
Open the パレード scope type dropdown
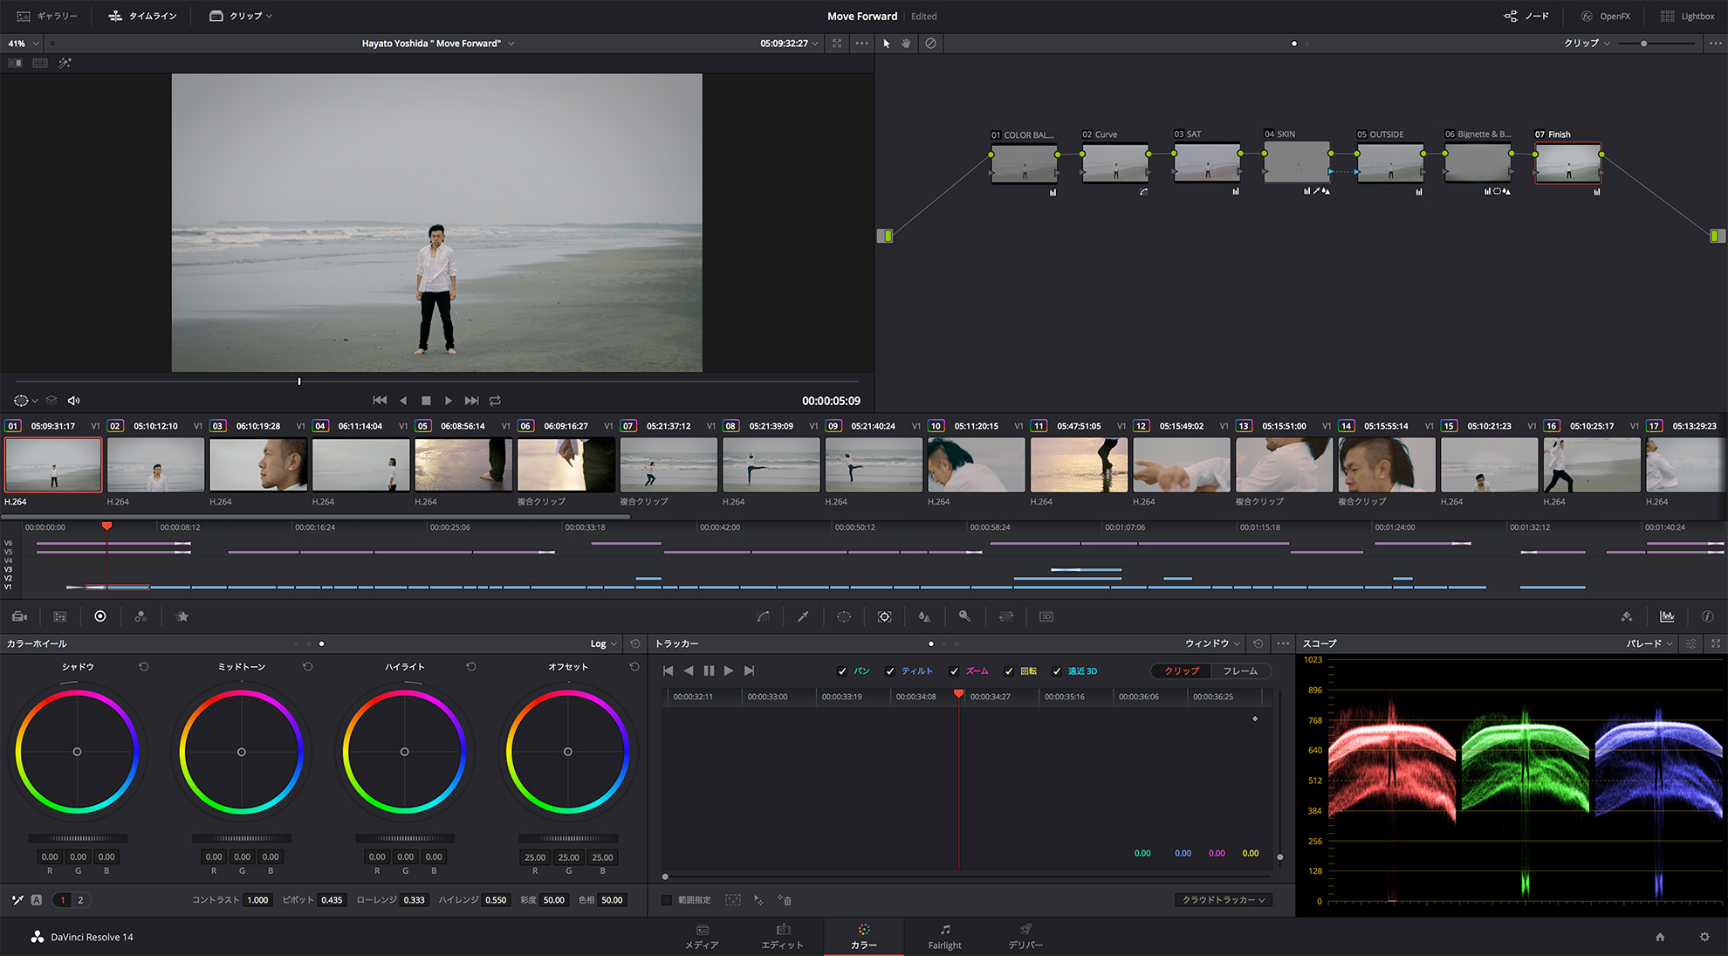click(1649, 644)
